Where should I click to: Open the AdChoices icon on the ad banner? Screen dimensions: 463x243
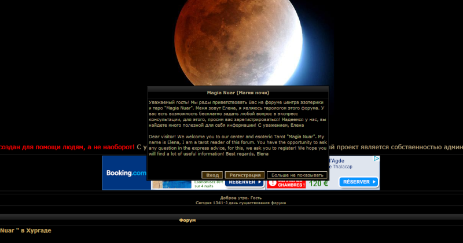click(377, 159)
